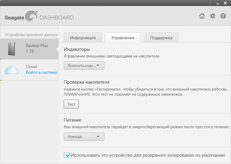Select the Backup Plus drive thumbnail
Image resolution: width=231 pixels, height=164 pixels.
point(11,49)
